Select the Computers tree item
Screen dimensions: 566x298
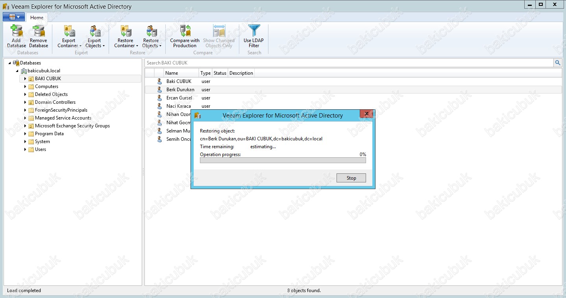[46, 86]
